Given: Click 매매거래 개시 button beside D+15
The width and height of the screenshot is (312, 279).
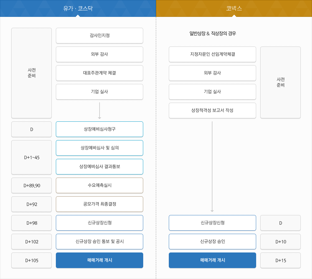Looking at the screenshot, I should pos(212,260).
